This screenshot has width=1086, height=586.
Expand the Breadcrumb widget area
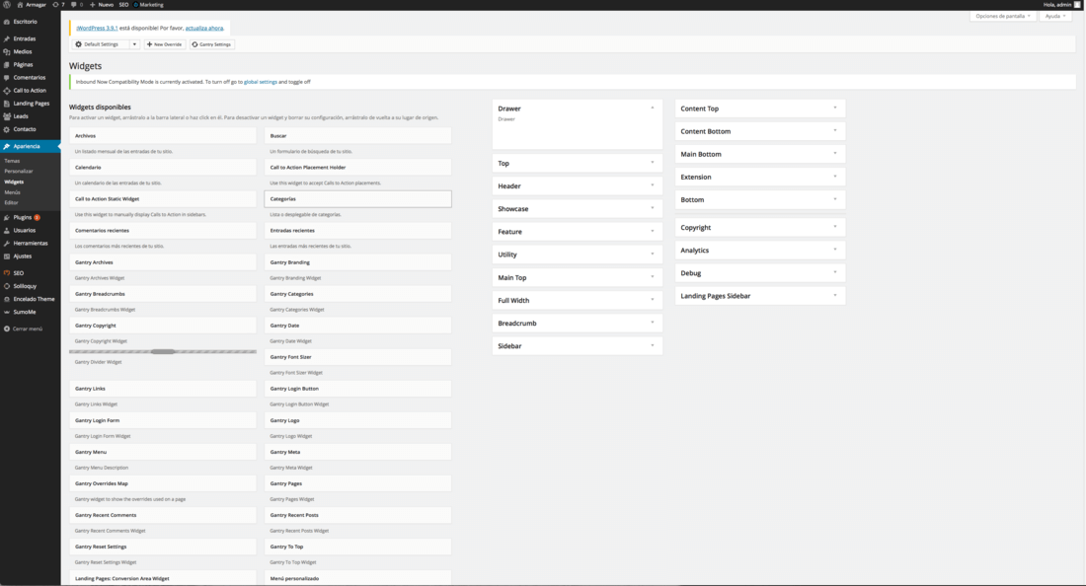[x=652, y=323]
